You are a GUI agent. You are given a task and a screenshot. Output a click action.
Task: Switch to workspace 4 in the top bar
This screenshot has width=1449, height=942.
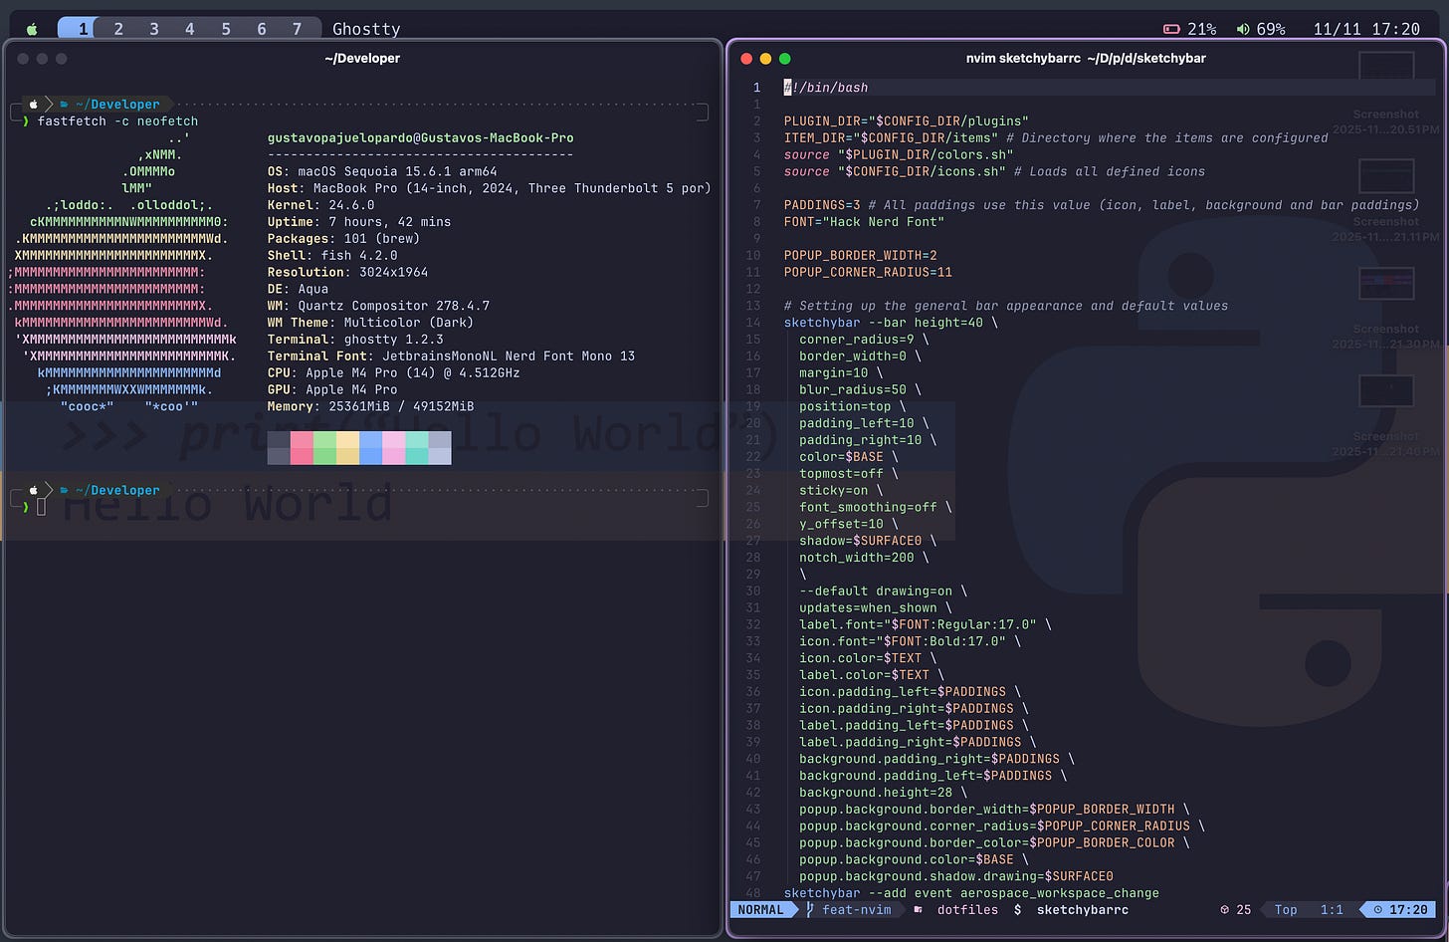click(190, 29)
